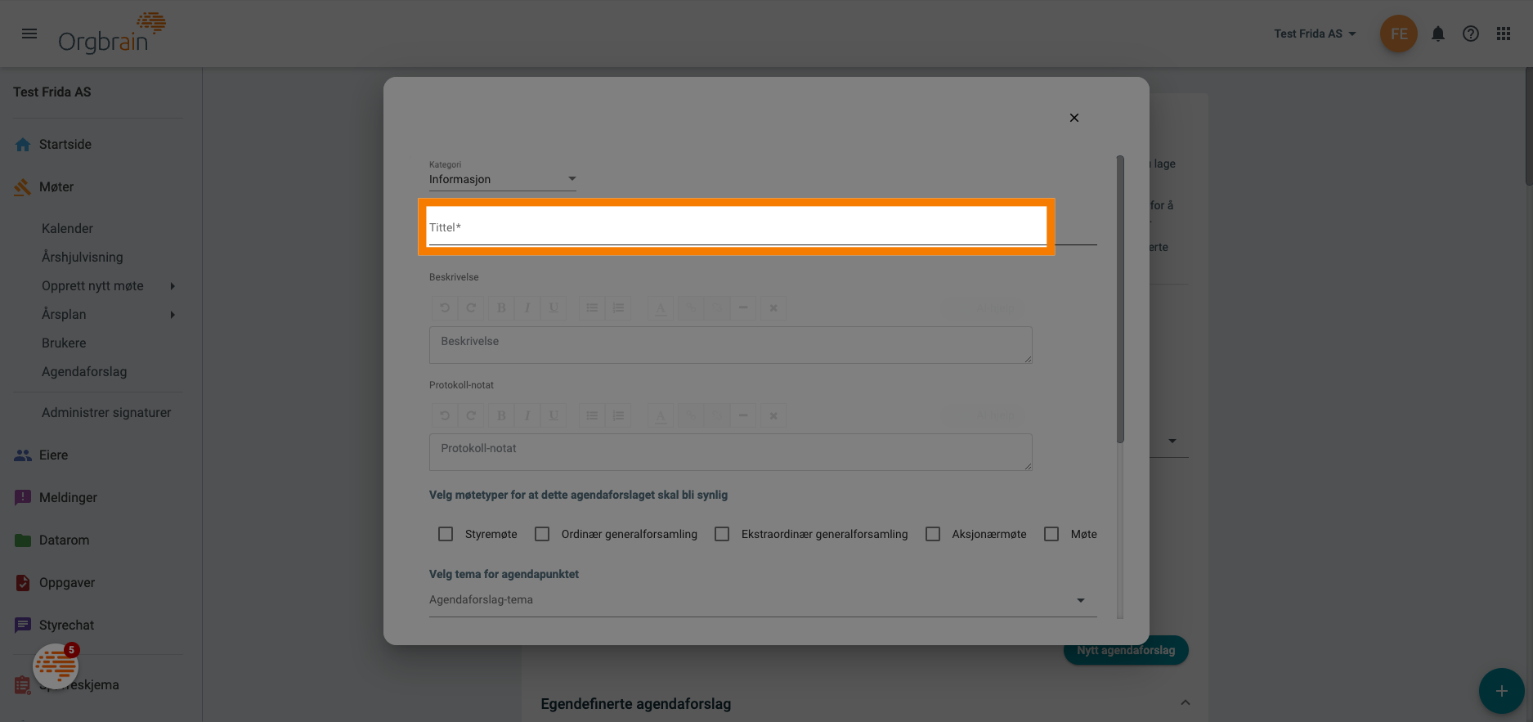Check the Aksjonærmøte checkbox
The height and width of the screenshot is (722, 1533).
pyautogui.click(x=933, y=534)
